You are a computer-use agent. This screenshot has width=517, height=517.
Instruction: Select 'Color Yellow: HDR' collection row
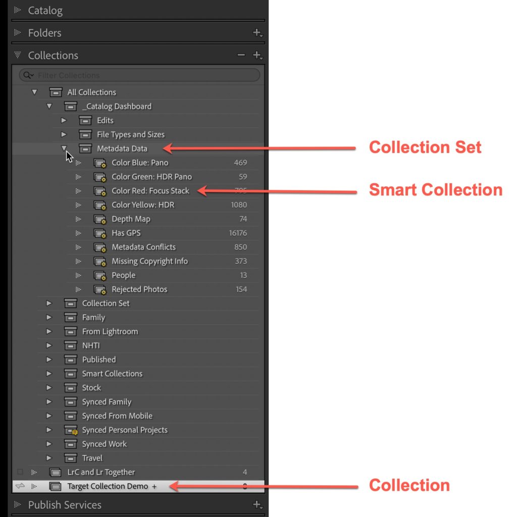138,205
